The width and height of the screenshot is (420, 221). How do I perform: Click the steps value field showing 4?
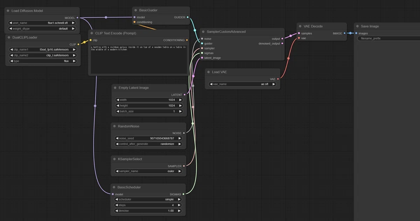coord(148,205)
